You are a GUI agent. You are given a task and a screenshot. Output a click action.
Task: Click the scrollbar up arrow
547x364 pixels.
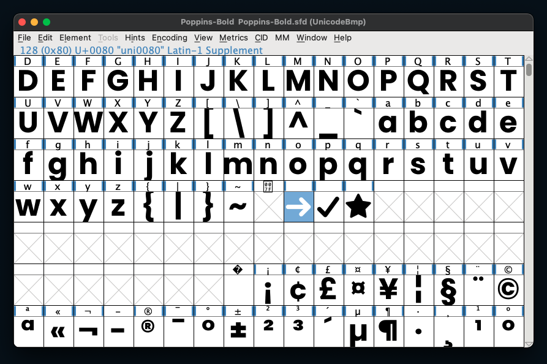(529, 59)
